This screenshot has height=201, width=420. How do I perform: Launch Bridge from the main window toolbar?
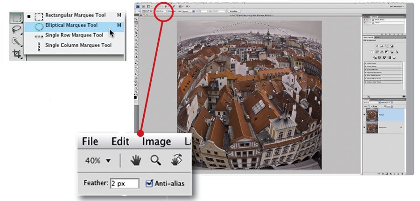[143, 7]
